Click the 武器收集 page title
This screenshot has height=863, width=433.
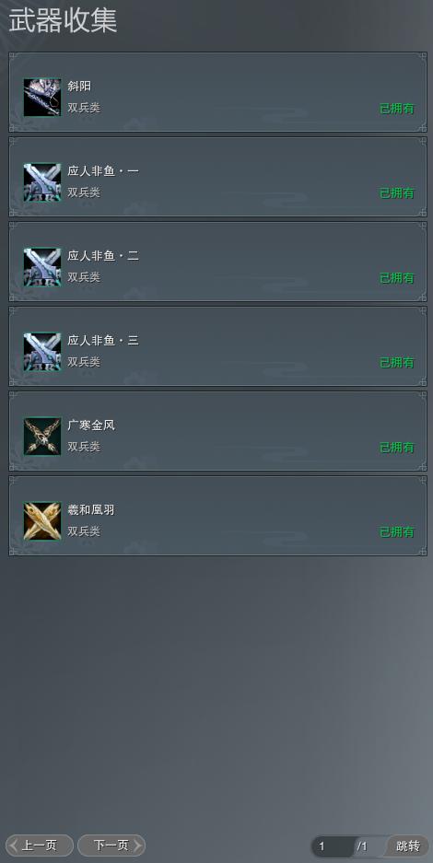pos(63,21)
